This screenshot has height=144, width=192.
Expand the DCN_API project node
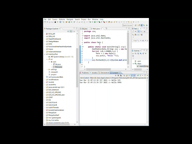click(x=45, y=34)
